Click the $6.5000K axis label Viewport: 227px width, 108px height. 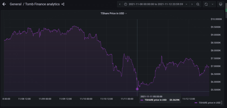click(216, 74)
